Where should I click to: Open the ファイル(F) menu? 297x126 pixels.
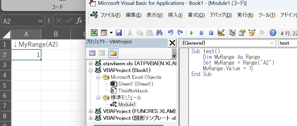[x=111, y=15]
